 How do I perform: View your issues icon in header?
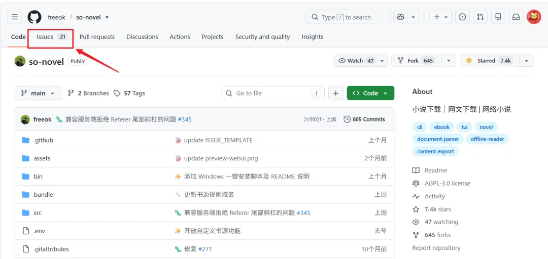coord(462,17)
